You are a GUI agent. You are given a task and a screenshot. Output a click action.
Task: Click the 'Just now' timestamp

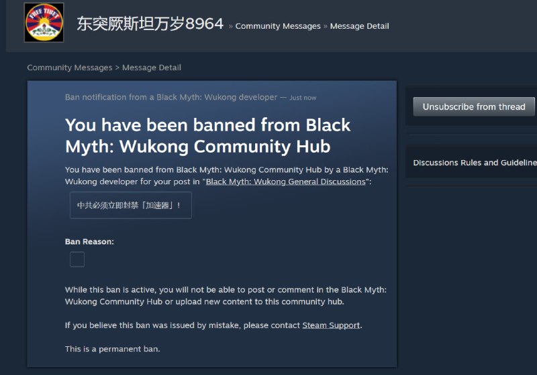point(303,98)
